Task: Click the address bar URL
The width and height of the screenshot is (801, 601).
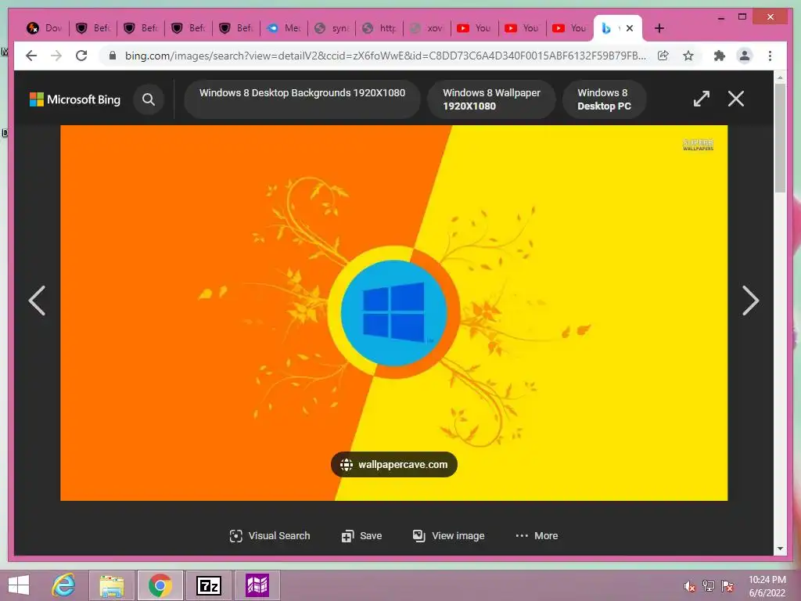Action: [x=385, y=56]
